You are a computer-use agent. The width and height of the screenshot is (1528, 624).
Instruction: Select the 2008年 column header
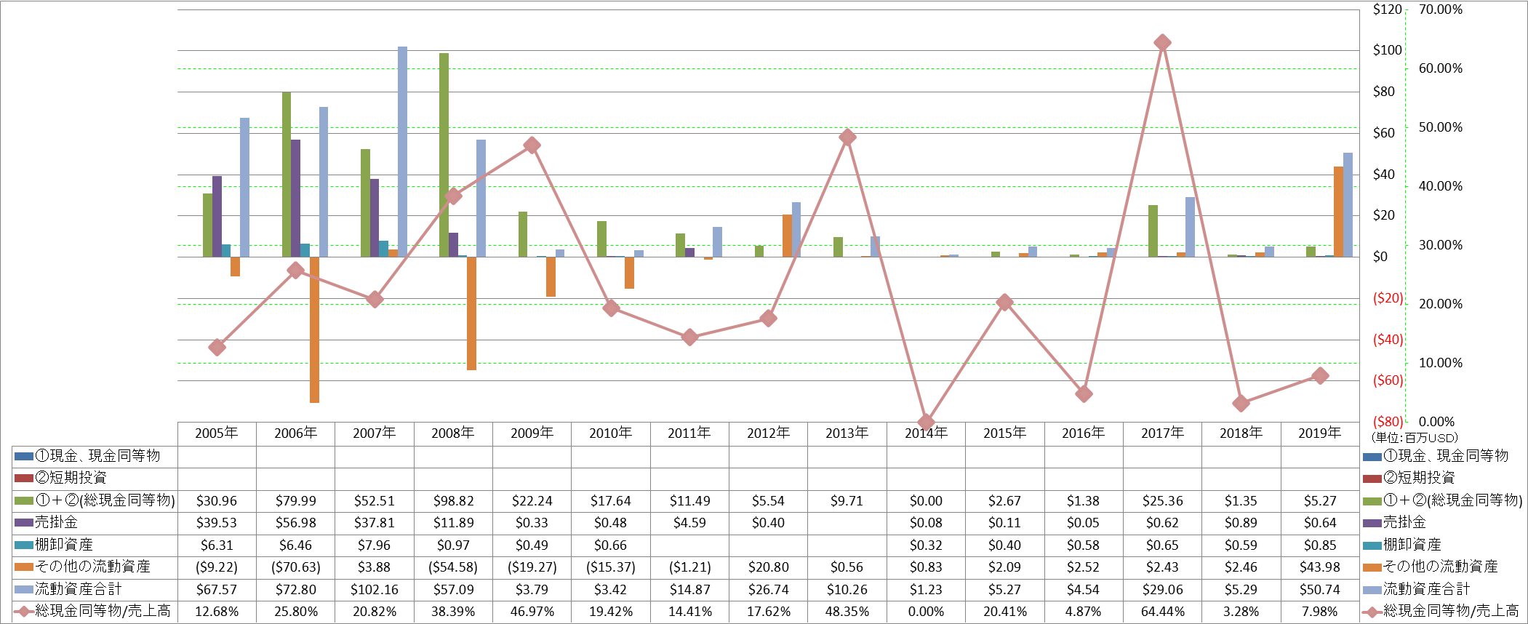[453, 433]
